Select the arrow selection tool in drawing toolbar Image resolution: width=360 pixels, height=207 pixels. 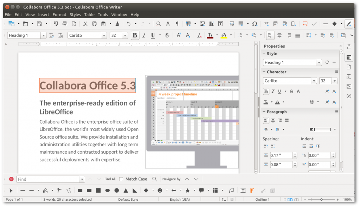click(11, 191)
